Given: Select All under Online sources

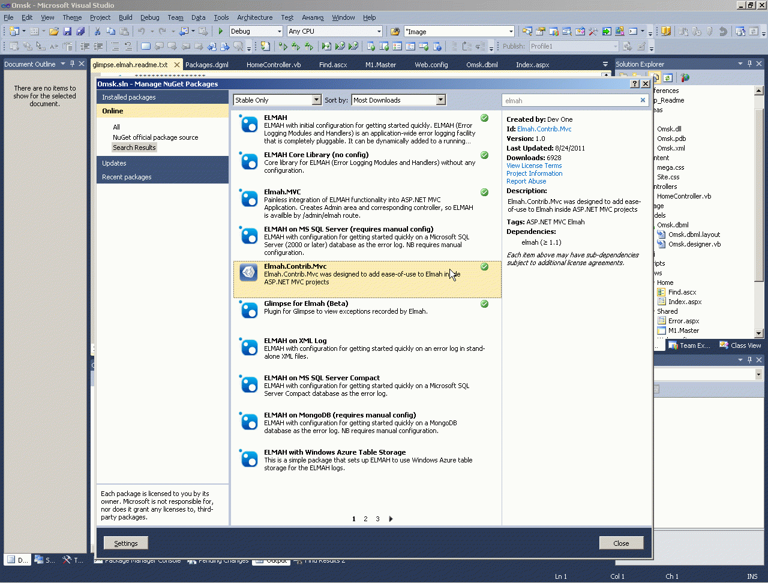Looking at the screenshot, I should point(116,127).
